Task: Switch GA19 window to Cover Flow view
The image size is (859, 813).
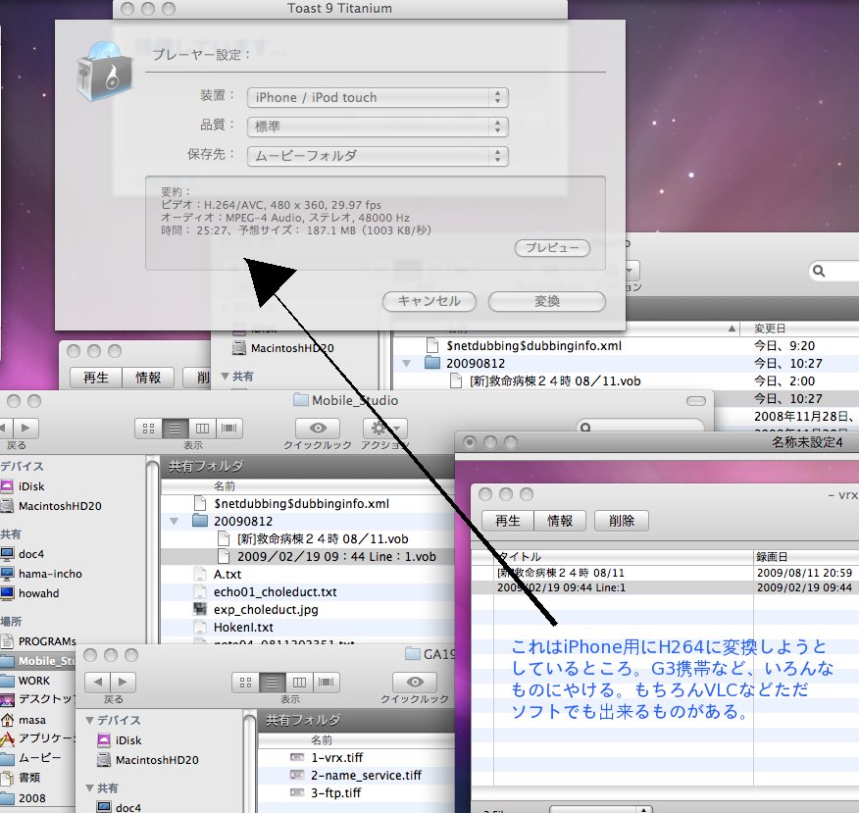Action: 326,682
